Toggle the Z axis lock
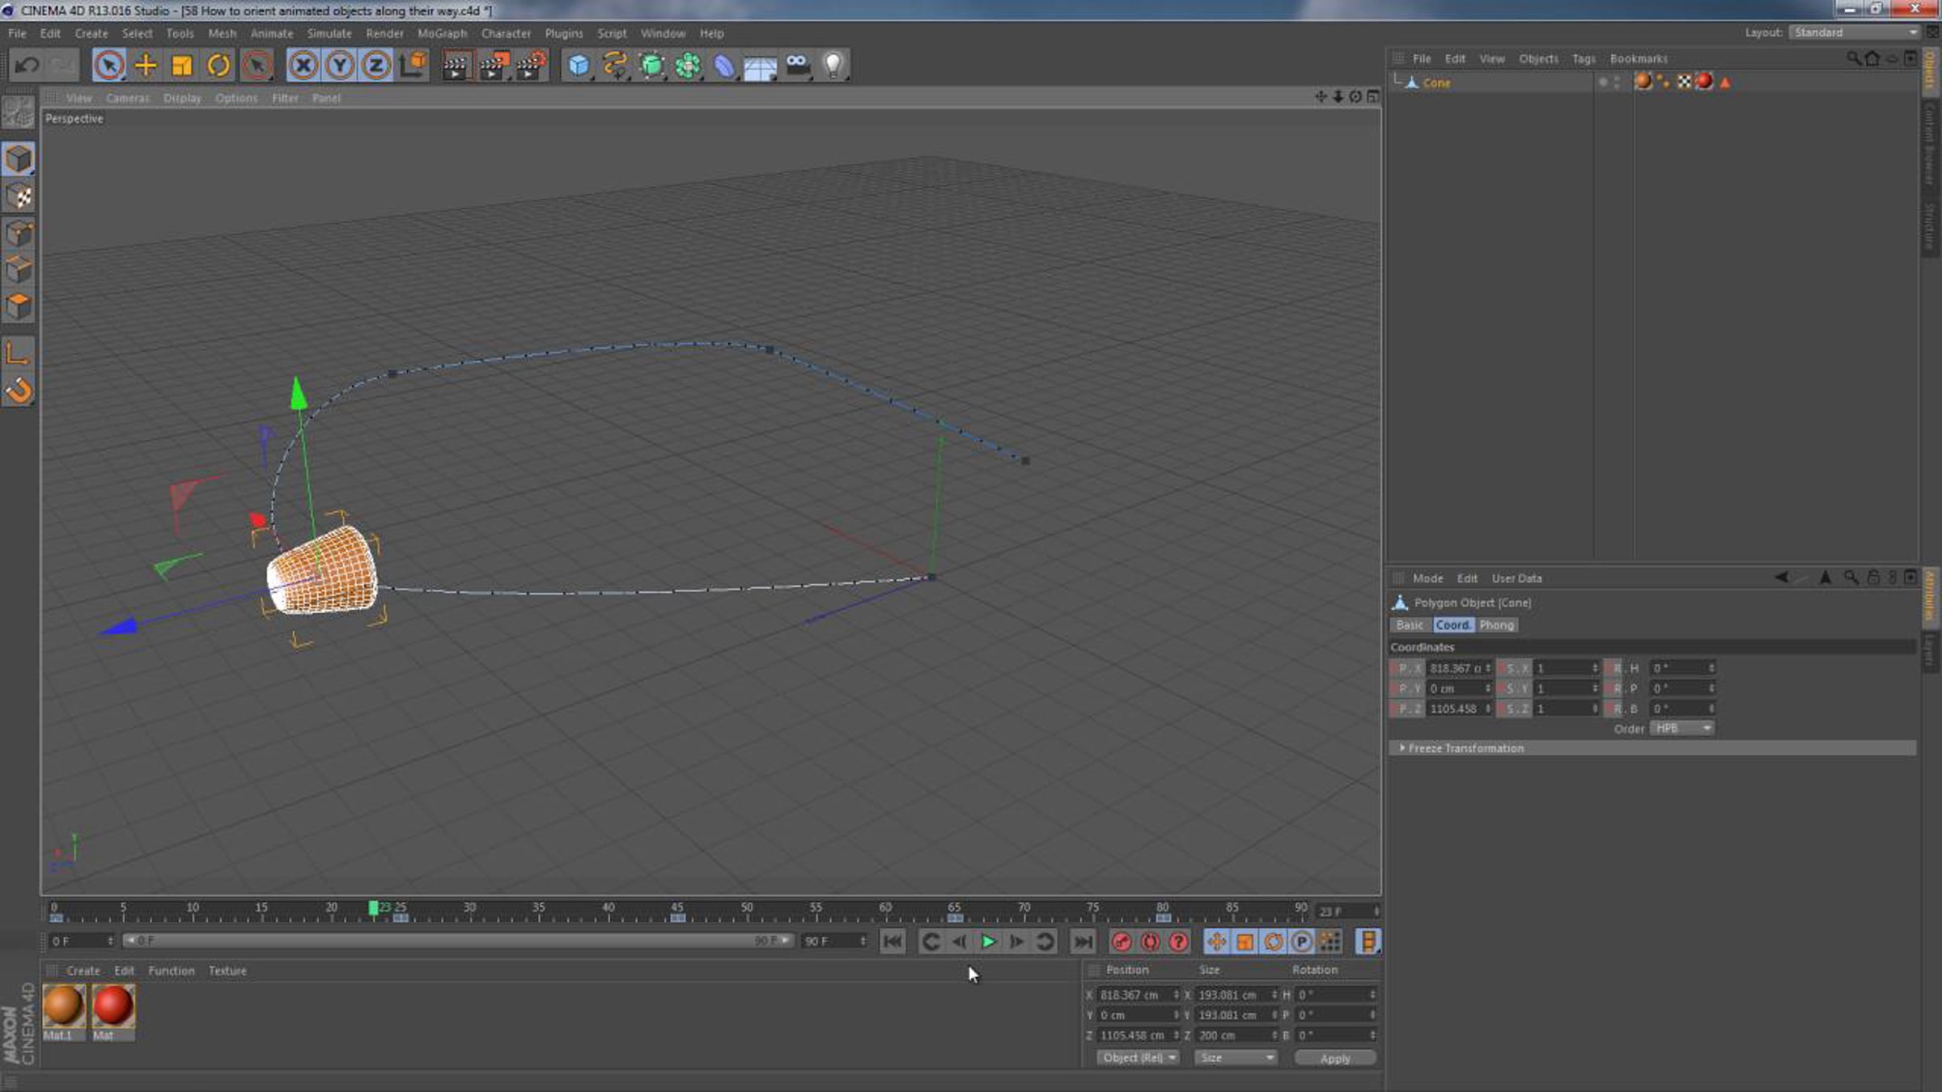The width and height of the screenshot is (1942, 1092). pos(376,65)
